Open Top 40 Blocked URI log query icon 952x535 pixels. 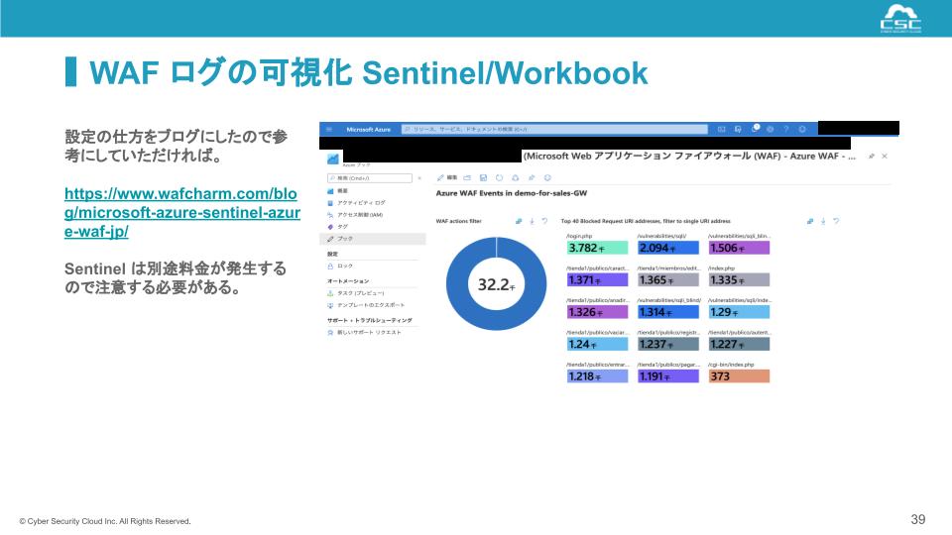[x=809, y=221]
